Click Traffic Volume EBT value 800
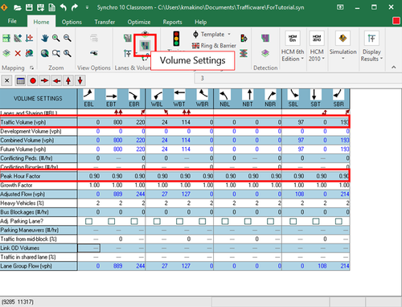 (x=117, y=122)
